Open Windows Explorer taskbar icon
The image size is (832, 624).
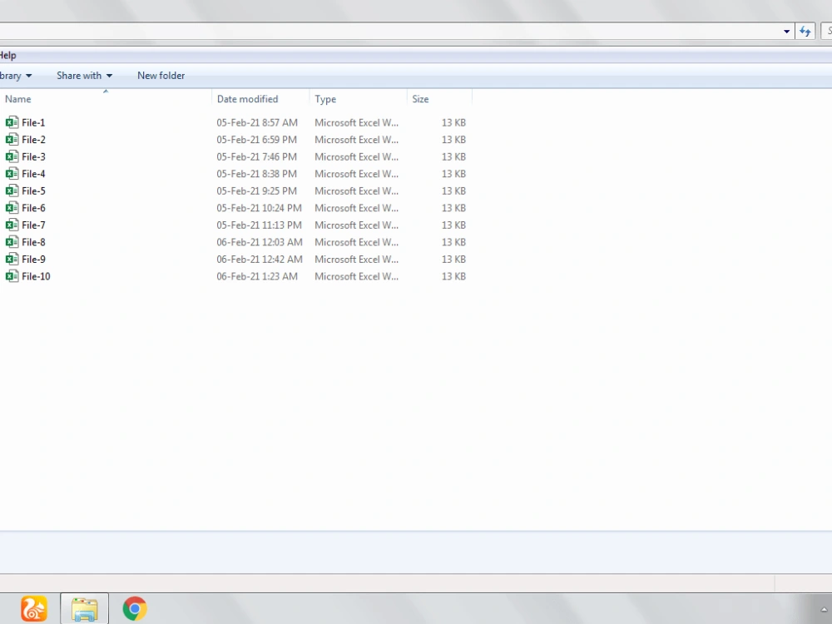tap(84, 609)
